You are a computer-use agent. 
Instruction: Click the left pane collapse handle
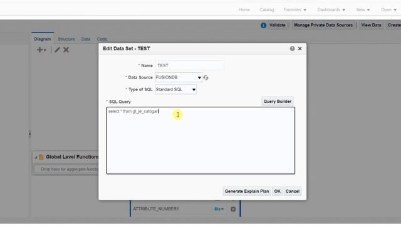click(x=29, y=134)
